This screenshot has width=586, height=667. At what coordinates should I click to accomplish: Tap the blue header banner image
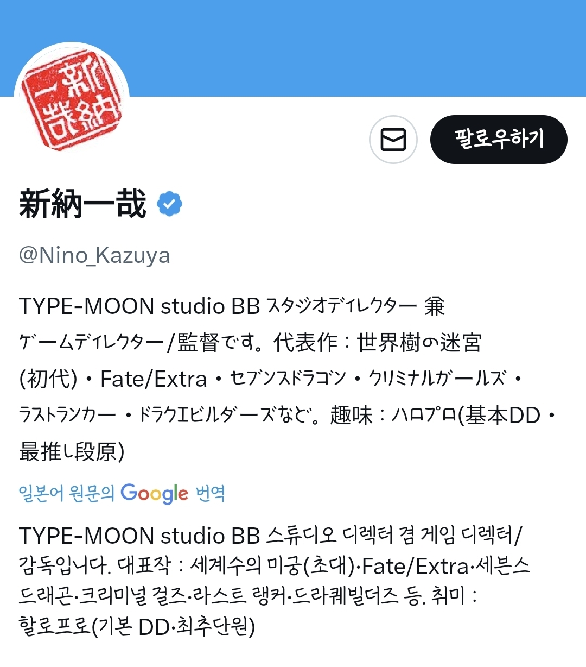(293, 48)
